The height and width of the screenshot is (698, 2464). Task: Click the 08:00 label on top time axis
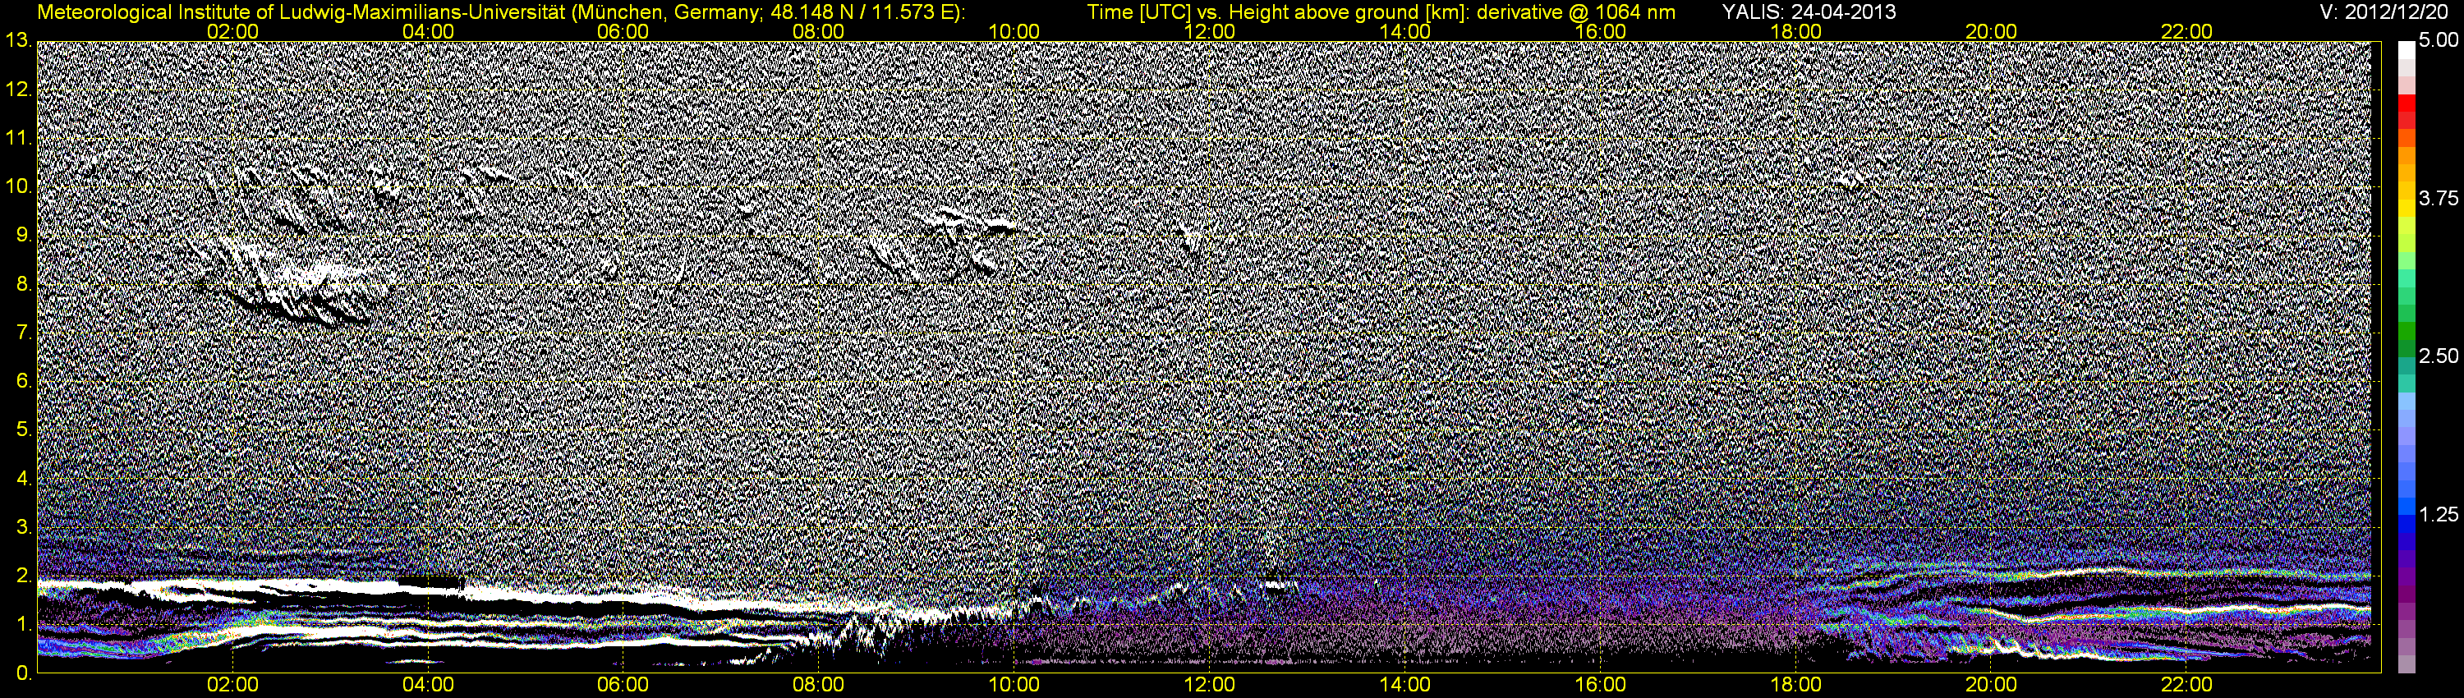(x=819, y=31)
